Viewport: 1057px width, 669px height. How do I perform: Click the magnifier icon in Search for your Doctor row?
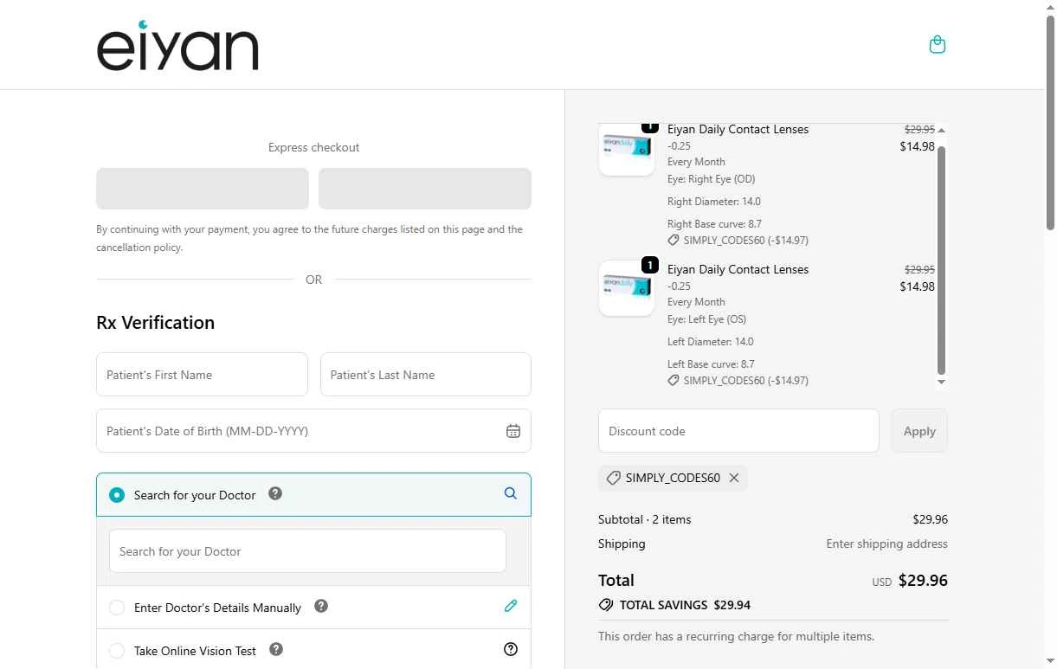(511, 493)
